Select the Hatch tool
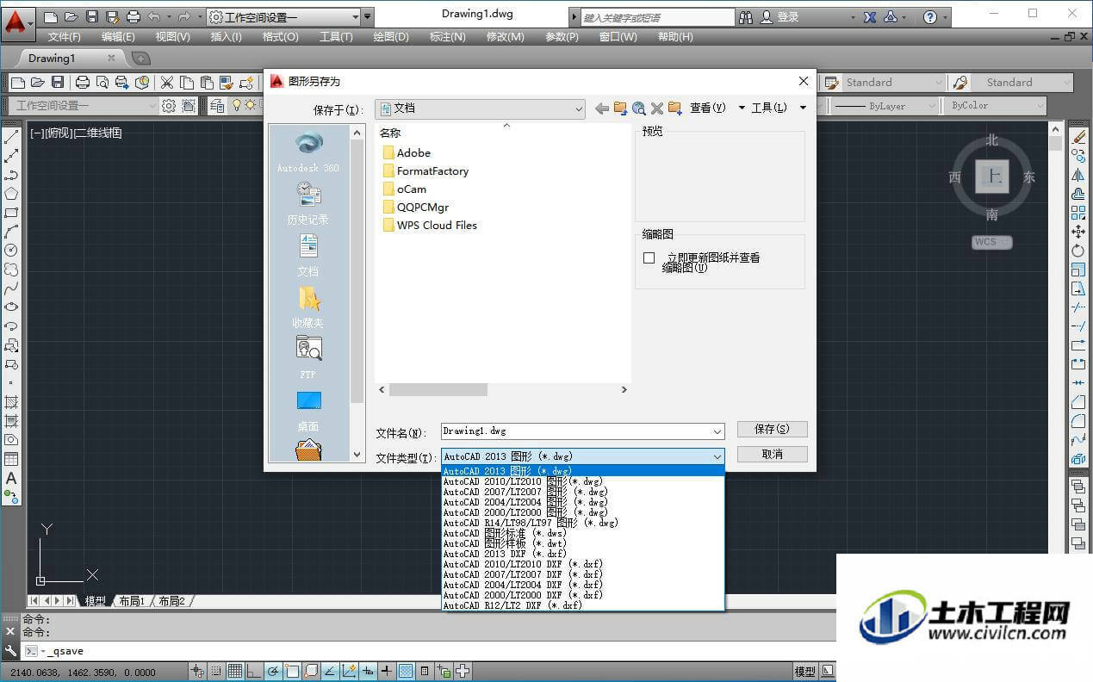 pyautogui.click(x=11, y=402)
